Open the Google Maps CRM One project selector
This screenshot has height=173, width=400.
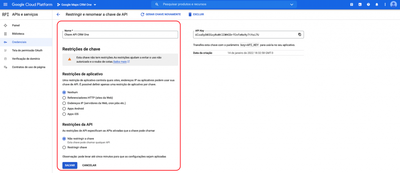77,4
